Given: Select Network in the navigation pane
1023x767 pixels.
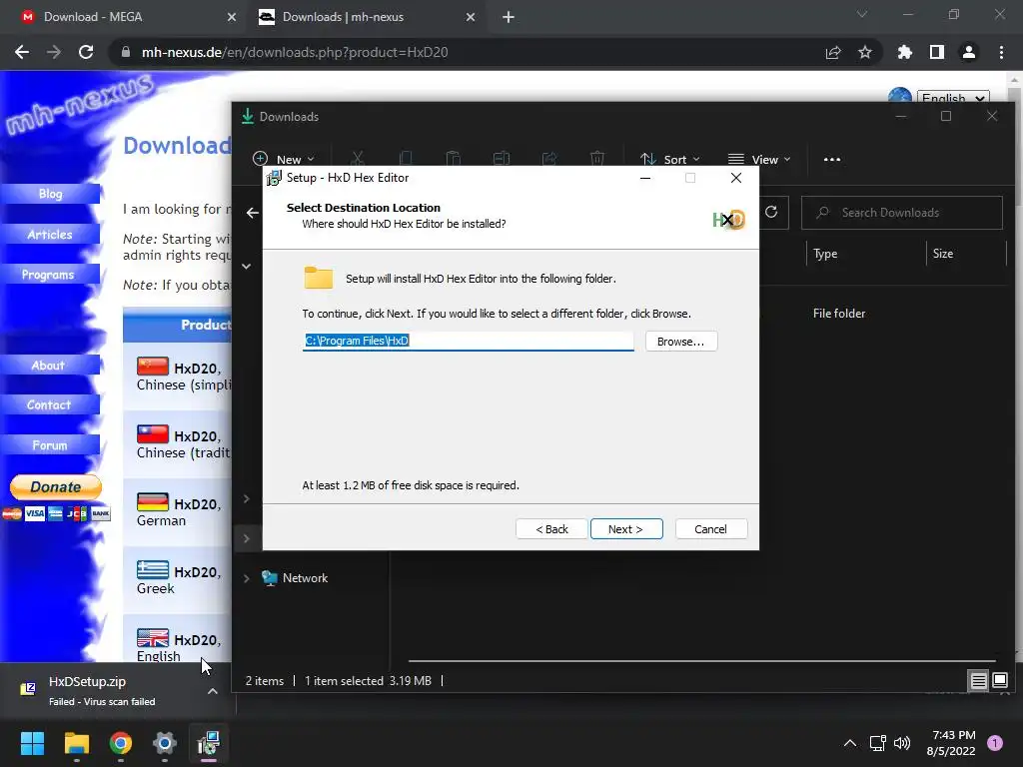Looking at the screenshot, I should [x=305, y=578].
